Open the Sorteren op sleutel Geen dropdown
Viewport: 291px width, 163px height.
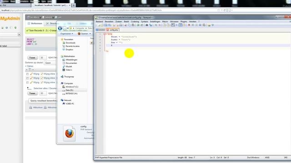(x=50, y=63)
